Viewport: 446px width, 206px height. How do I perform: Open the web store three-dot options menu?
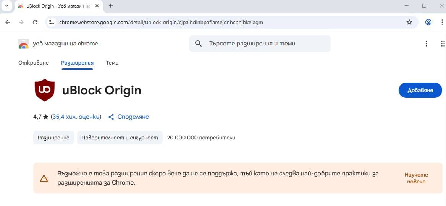coord(426,44)
